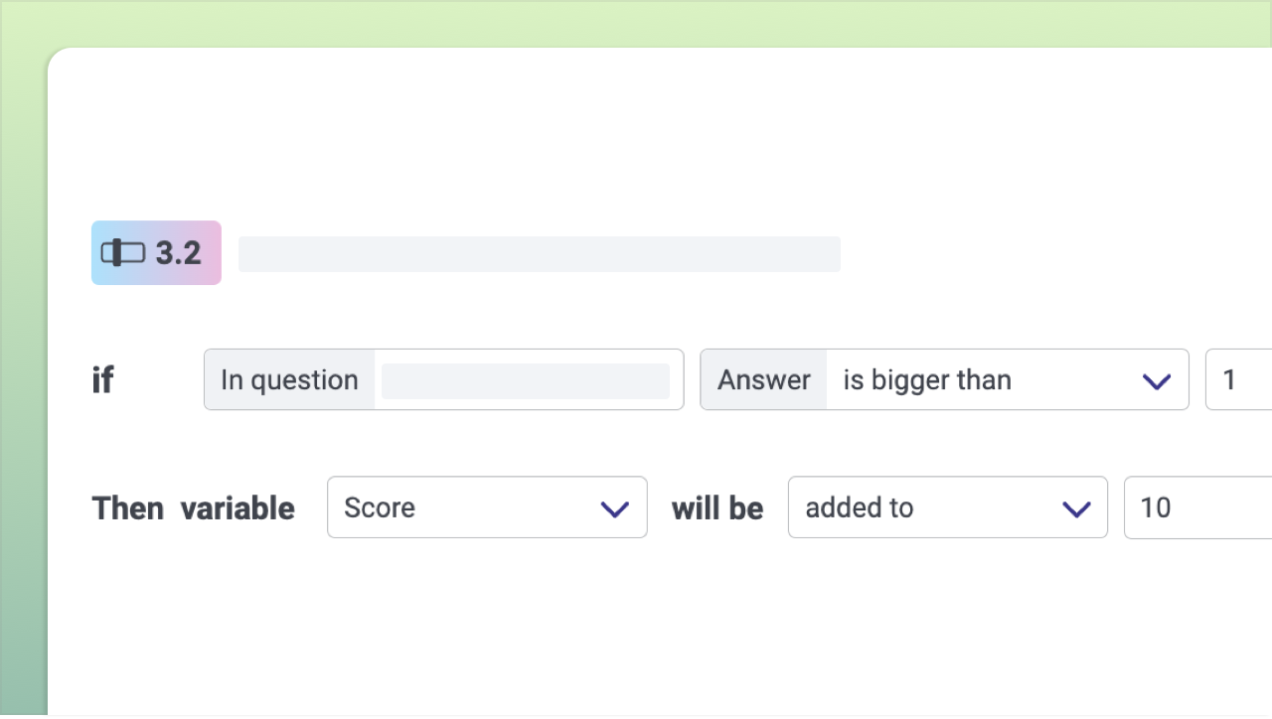Click the "Answer" label
Viewport: 1272px width, 719px height.
click(763, 380)
